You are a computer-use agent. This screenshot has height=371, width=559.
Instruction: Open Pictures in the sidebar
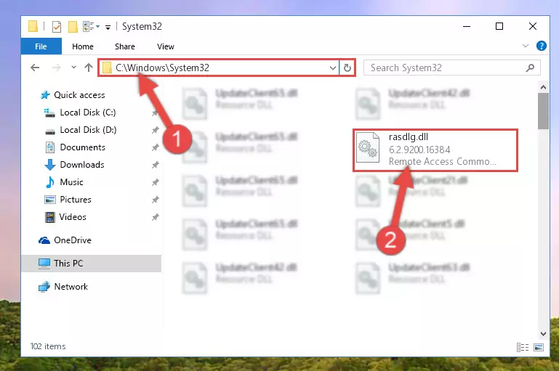pos(75,200)
